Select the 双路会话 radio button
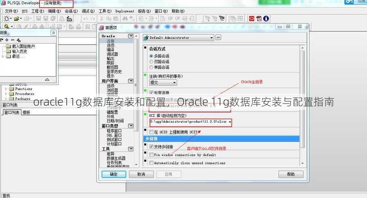The image size is (367, 198). [151, 62]
